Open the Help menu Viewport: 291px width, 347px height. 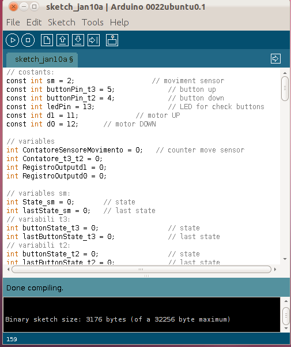(x=119, y=23)
